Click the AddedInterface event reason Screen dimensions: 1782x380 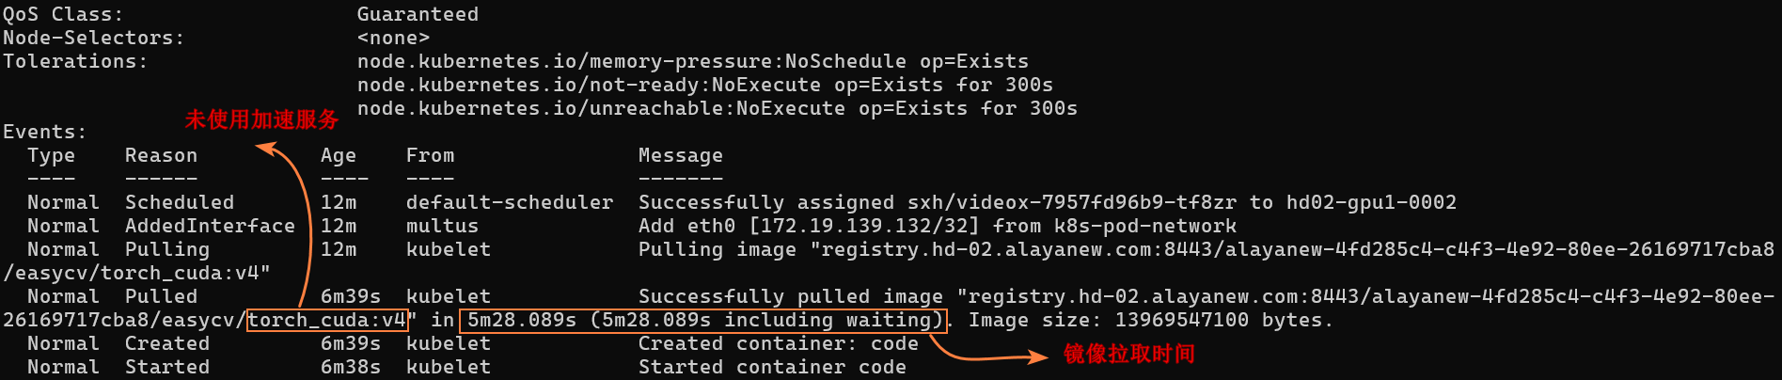(x=210, y=226)
